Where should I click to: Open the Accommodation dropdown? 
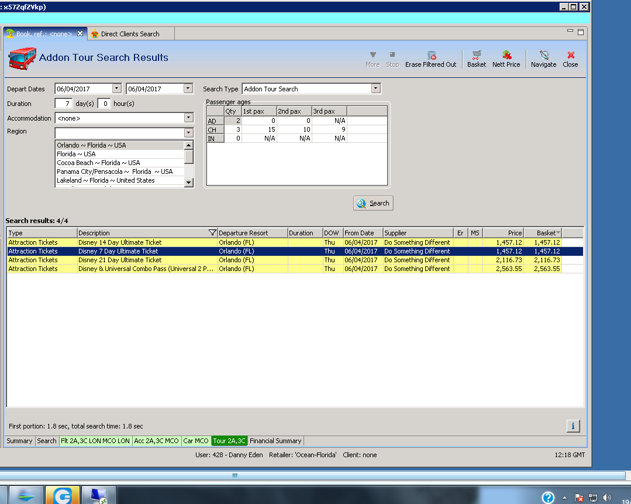click(x=188, y=118)
